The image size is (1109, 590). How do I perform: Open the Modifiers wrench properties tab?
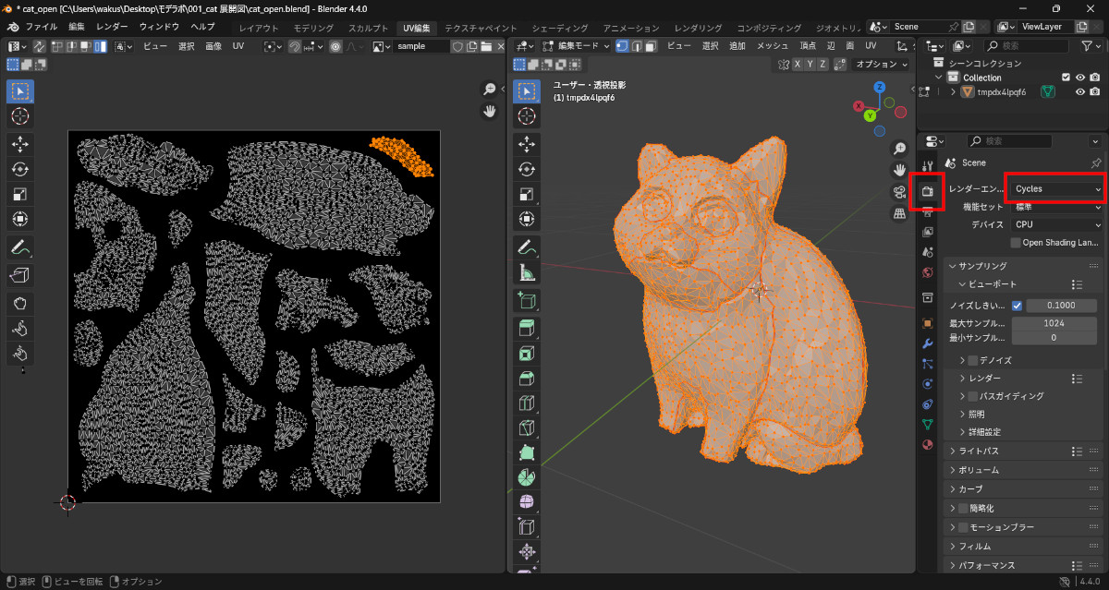(x=928, y=343)
